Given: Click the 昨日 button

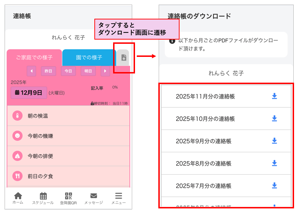Looking at the screenshot, I should tap(48, 71).
